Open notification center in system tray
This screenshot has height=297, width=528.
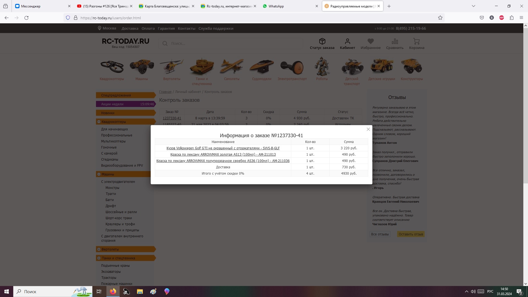tap(519, 291)
